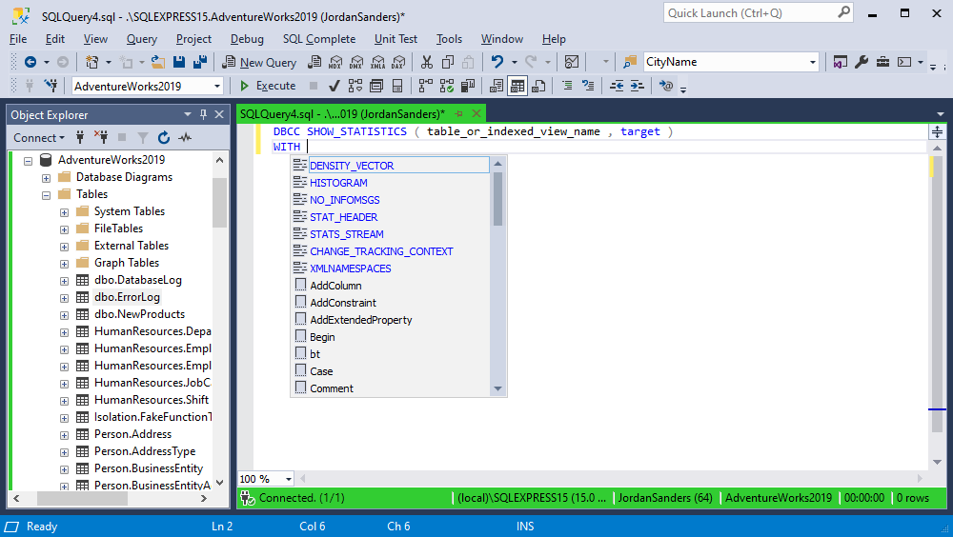
Task: Expand the dbo.ErrorLog table node
Action: coord(64,298)
